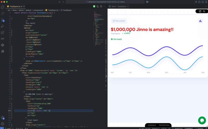Click the 'Spaces: 2' indentation status item
Image resolution: width=208 pixels, height=129 pixels.
pyautogui.click(x=156, y=128)
